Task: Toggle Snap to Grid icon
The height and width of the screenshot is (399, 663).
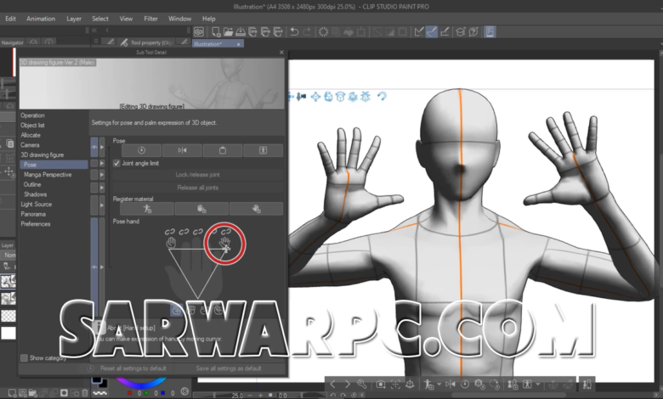Action: click(x=445, y=31)
